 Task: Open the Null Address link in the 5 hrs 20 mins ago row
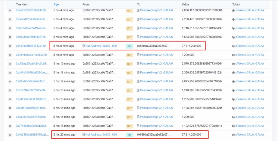coord(101,134)
